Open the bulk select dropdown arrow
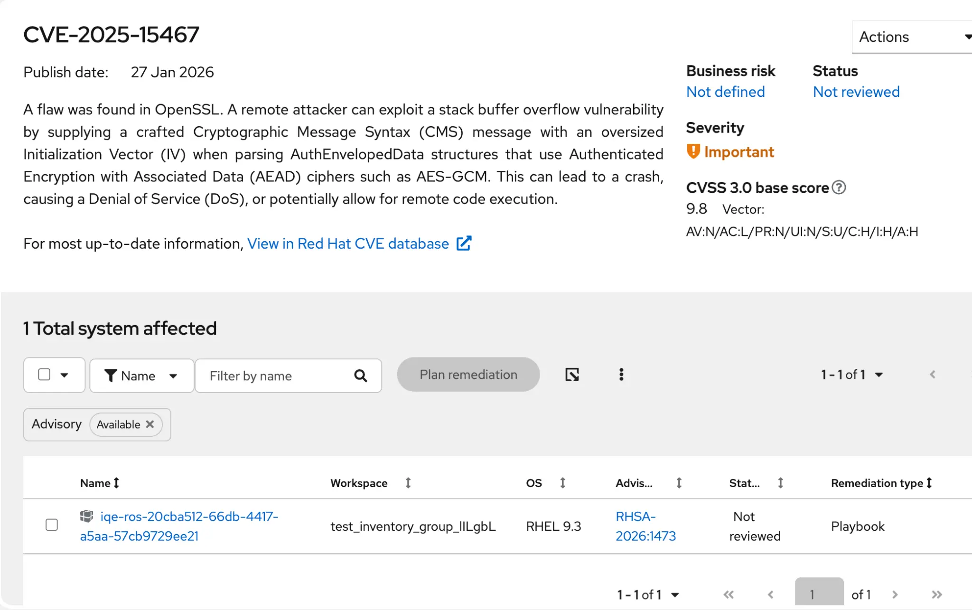The height and width of the screenshot is (610, 972). click(x=65, y=375)
